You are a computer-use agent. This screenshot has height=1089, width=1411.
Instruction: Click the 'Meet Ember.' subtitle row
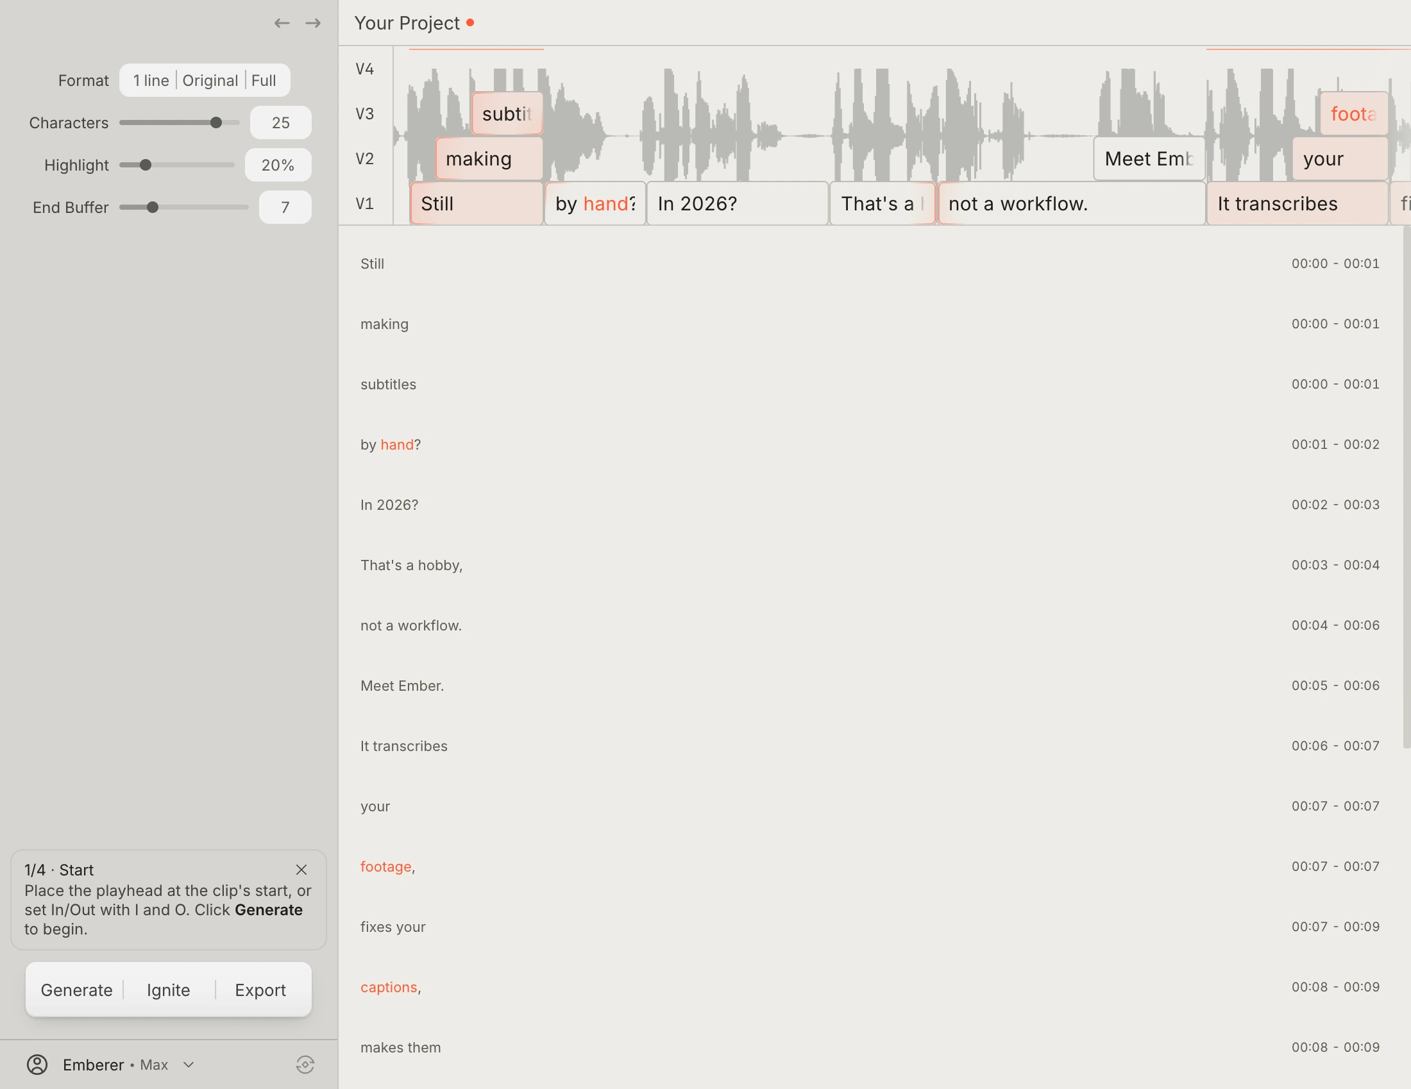click(870, 686)
